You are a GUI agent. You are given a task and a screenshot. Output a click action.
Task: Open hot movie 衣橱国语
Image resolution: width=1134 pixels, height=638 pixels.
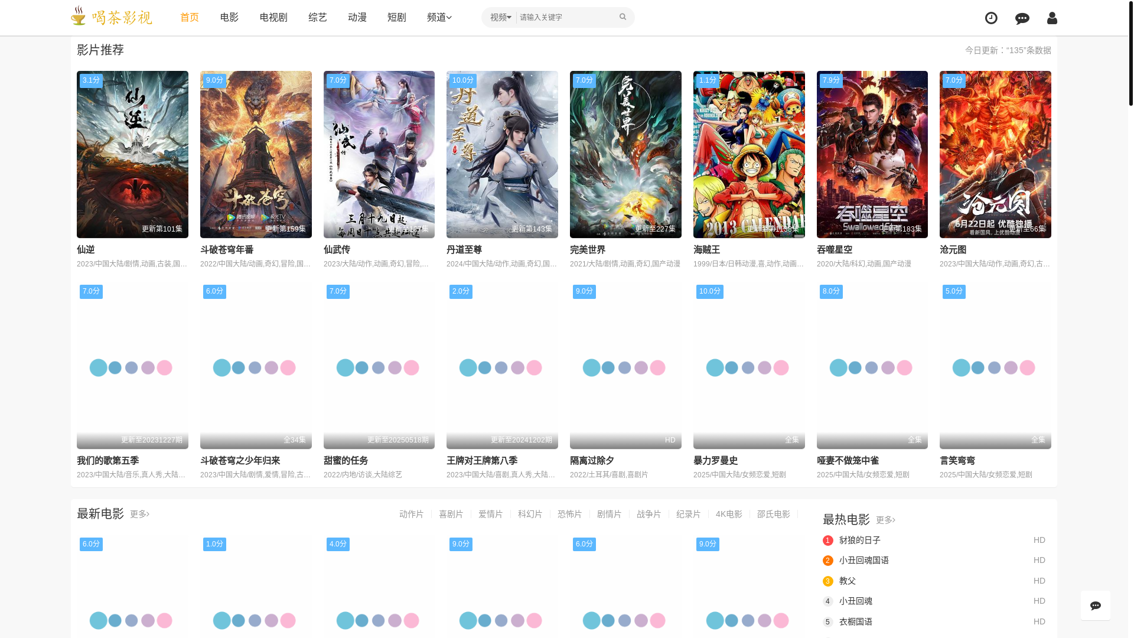[855, 622]
